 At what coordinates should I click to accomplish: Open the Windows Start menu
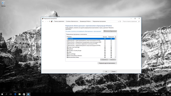tap(2, 94)
